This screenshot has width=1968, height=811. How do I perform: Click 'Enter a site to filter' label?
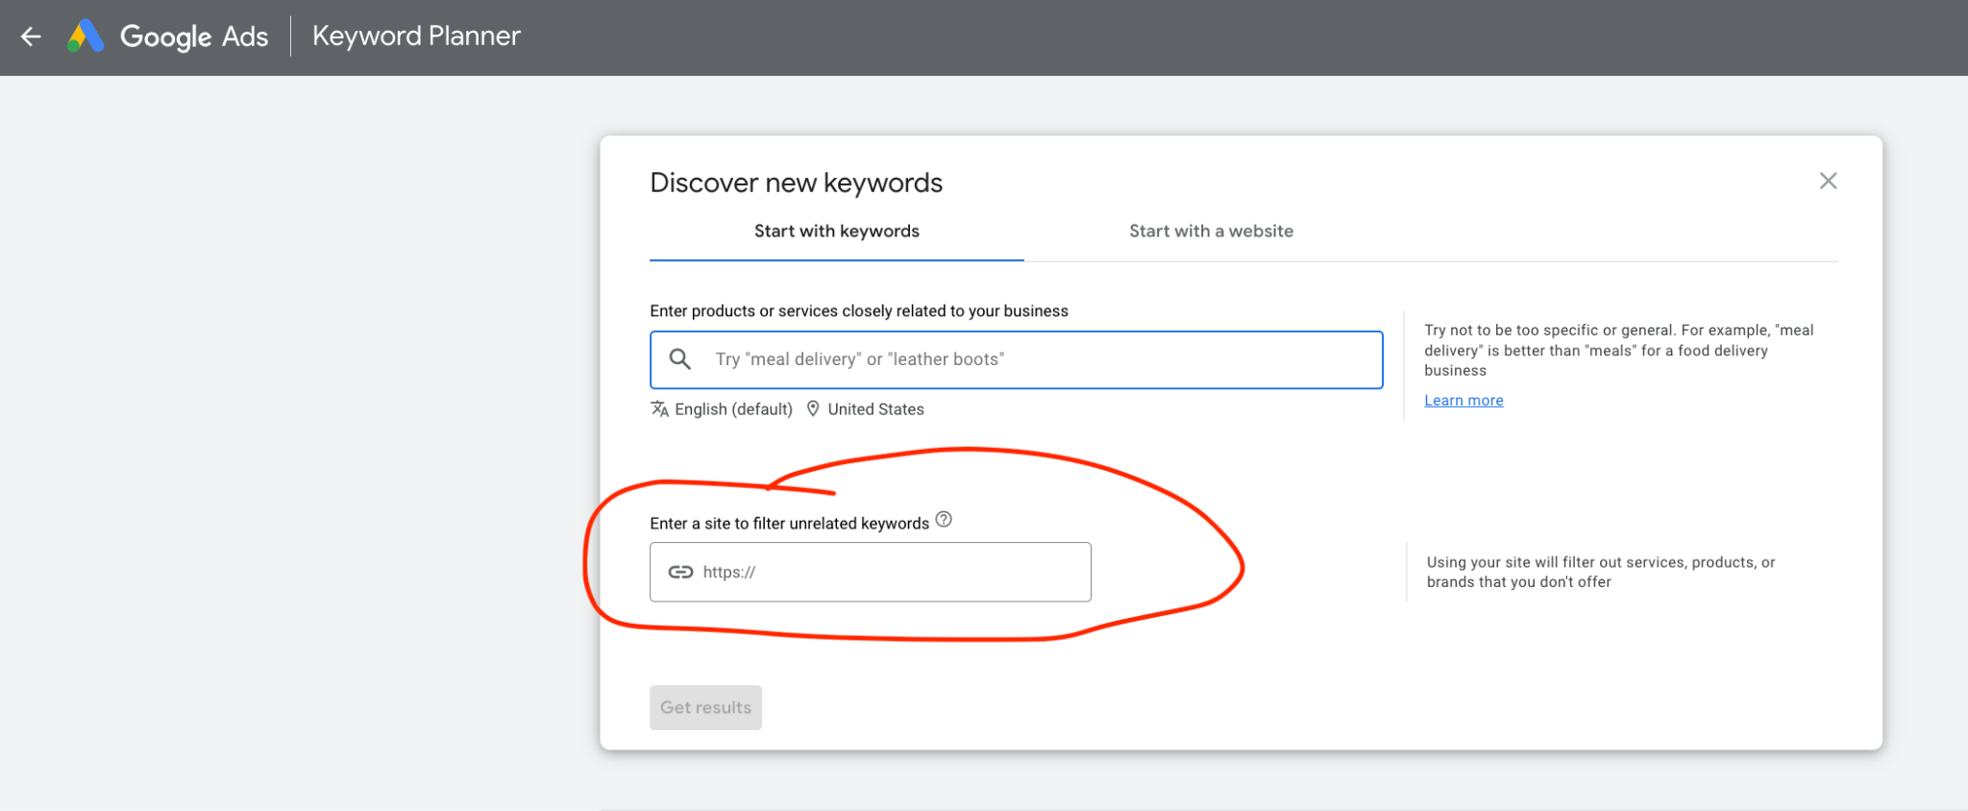789,524
